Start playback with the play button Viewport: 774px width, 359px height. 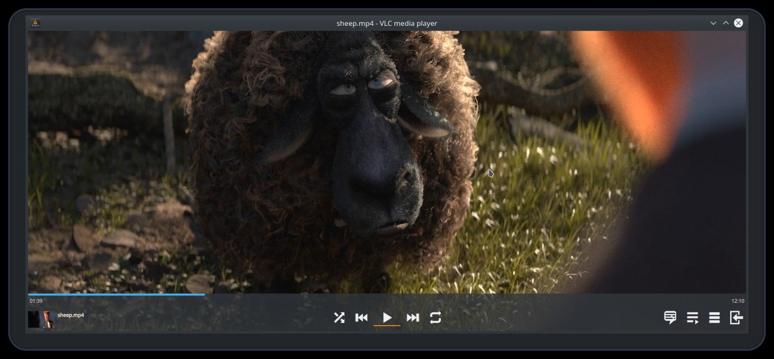(387, 317)
